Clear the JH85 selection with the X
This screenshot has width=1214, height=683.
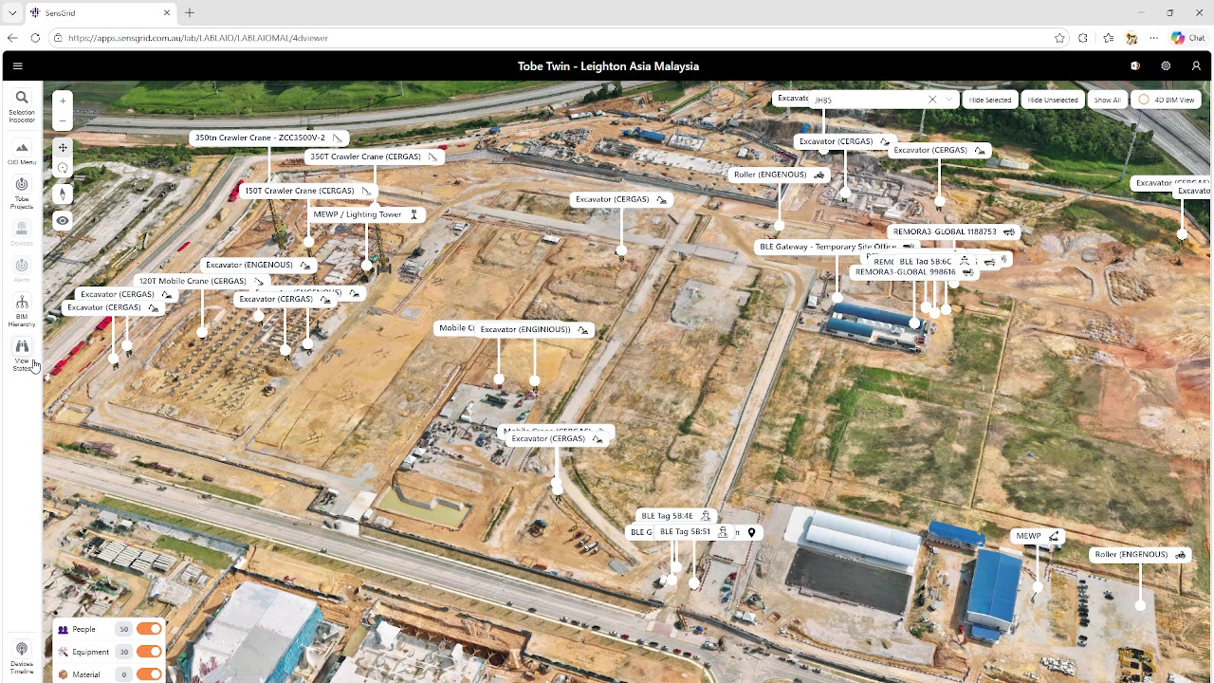pos(932,100)
